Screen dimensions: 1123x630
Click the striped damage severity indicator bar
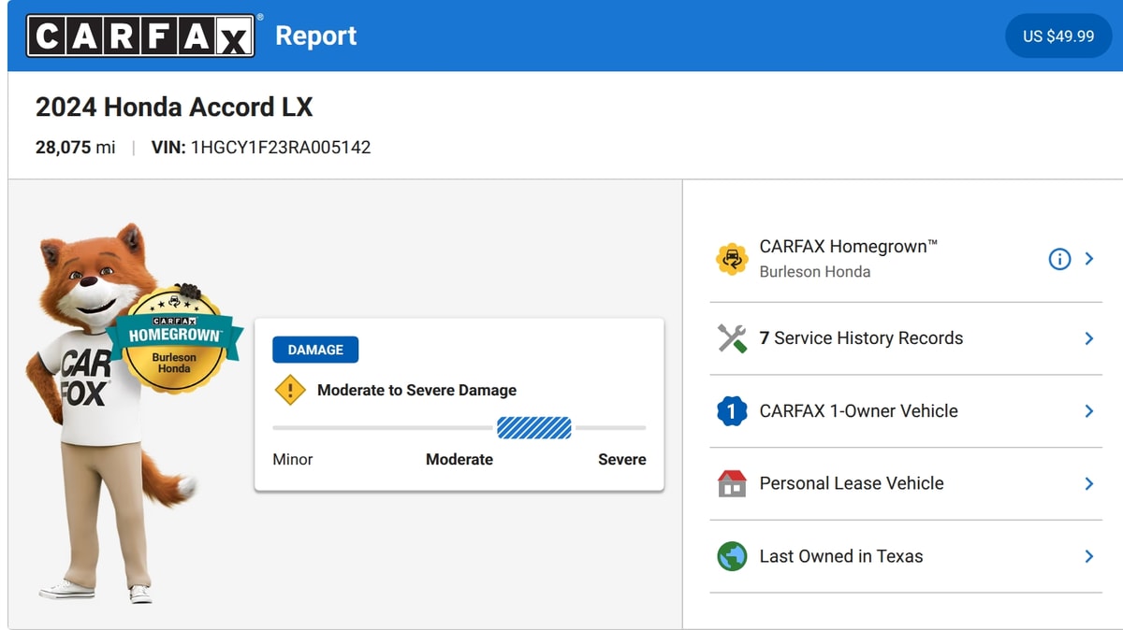[533, 428]
